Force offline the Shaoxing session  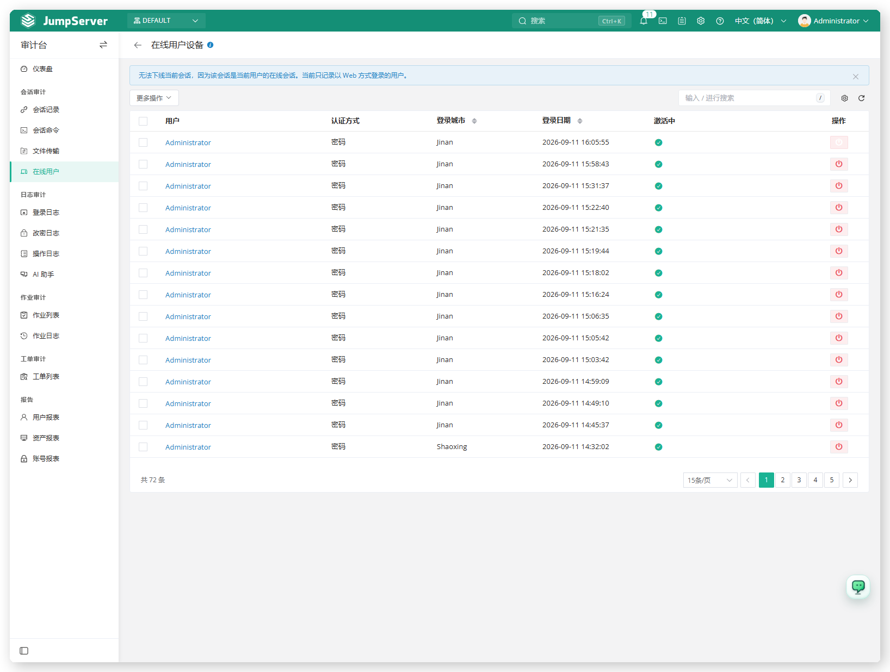(839, 447)
